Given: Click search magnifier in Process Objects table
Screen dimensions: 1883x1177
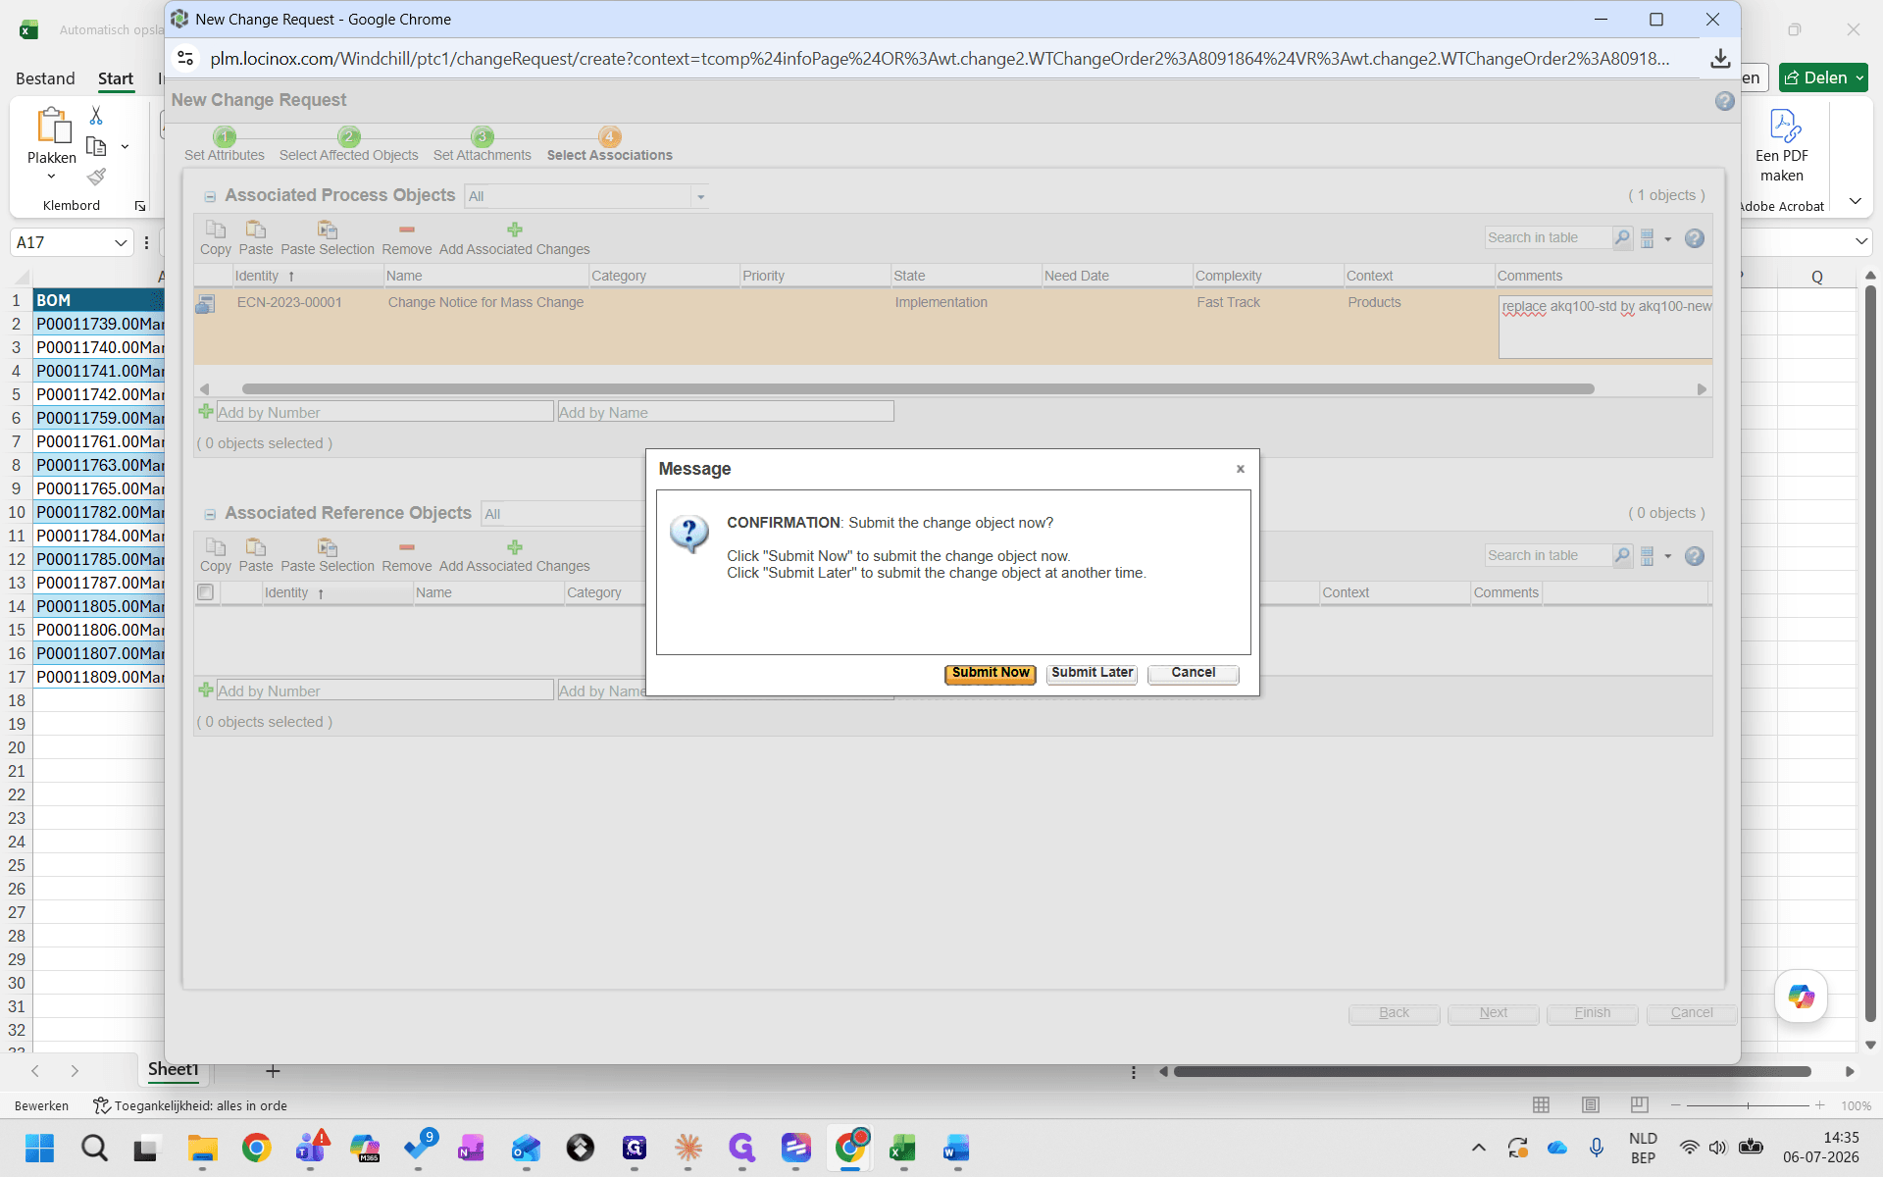Looking at the screenshot, I should coord(1622,237).
